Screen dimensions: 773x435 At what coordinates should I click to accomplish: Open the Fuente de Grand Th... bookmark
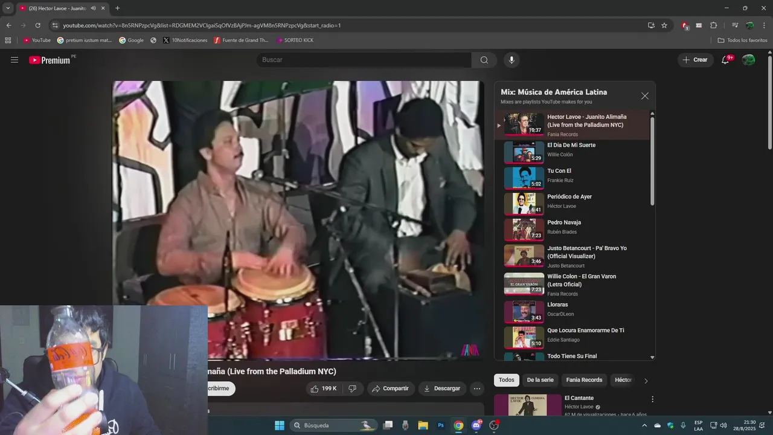(241, 40)
